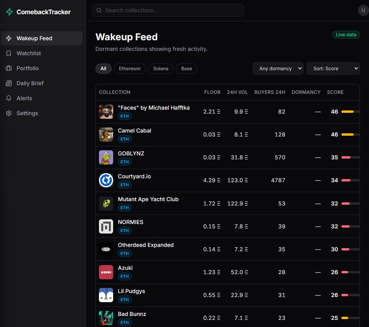
Task: Click the Settings gear icon
Action: 9,113
